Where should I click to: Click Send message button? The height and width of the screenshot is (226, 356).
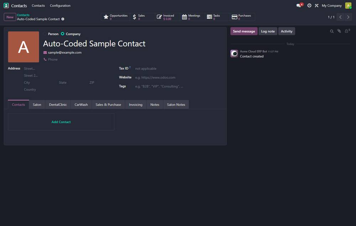244,31
